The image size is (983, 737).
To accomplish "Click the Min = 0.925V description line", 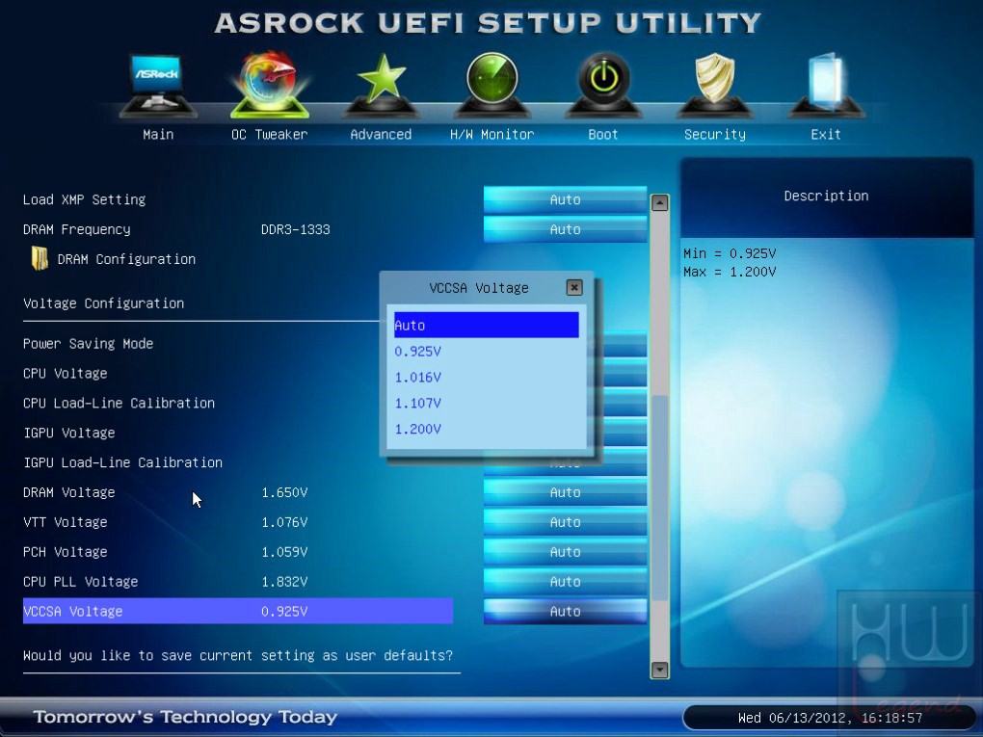I will (x=730, y=253).
